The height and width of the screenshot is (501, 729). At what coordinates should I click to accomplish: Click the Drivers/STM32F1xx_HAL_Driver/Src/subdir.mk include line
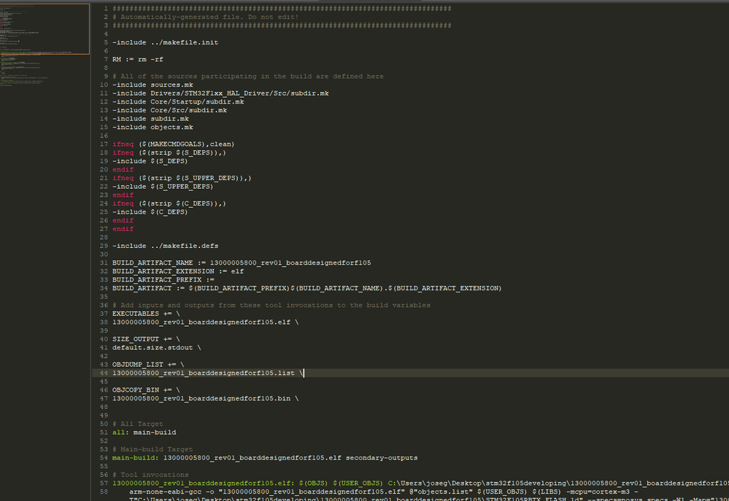pos(220,93)
